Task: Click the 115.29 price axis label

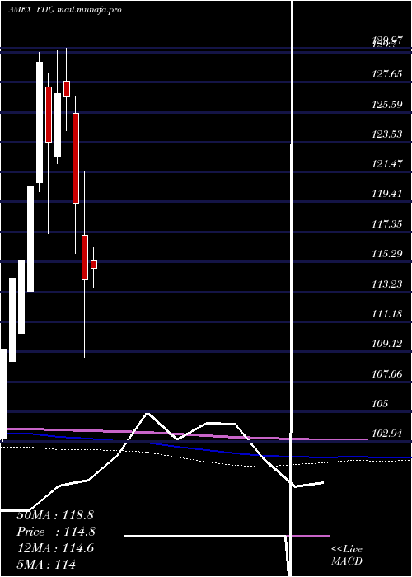Action: click(x=387, y=254)
